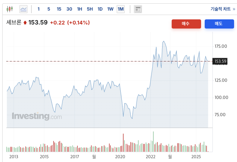Switch to candlestick chart type
Screen dimensions: 237x162
click(x=10, y=9)
